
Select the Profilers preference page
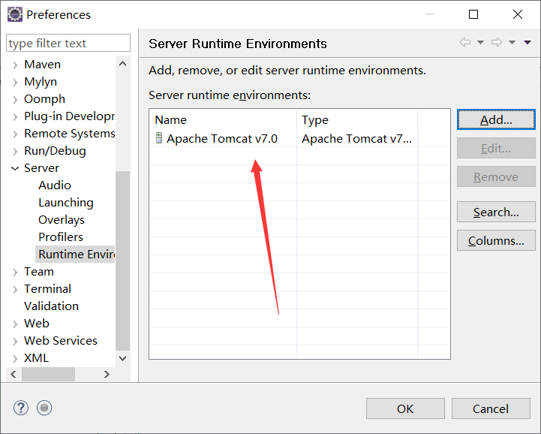61,237
